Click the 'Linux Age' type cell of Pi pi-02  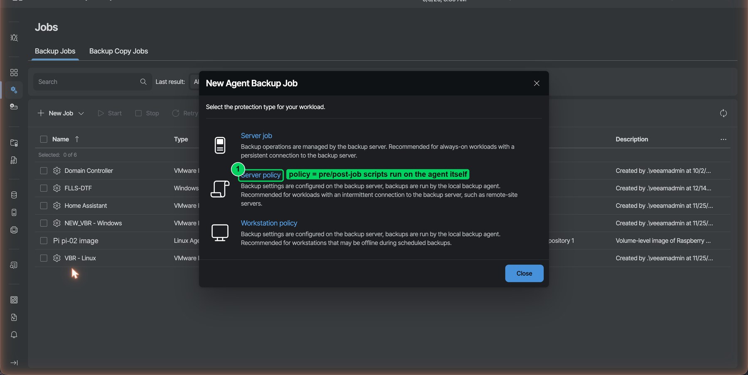tap(186, 240)
